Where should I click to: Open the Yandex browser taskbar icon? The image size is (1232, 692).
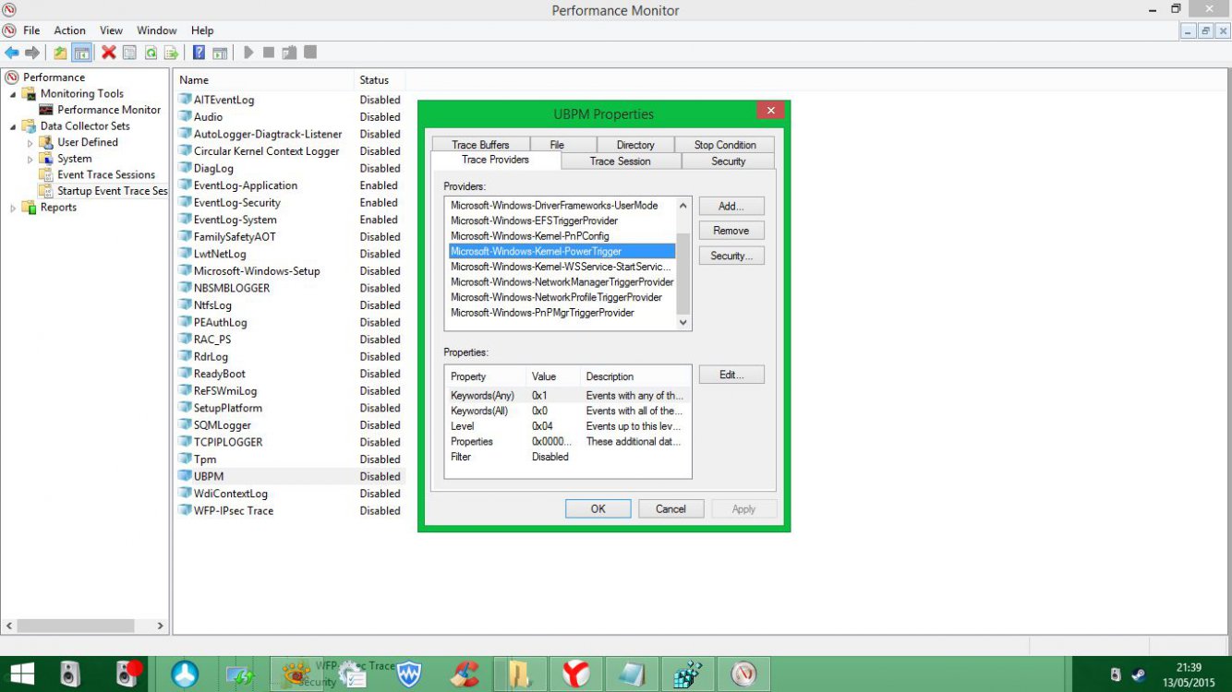[576, 674]
